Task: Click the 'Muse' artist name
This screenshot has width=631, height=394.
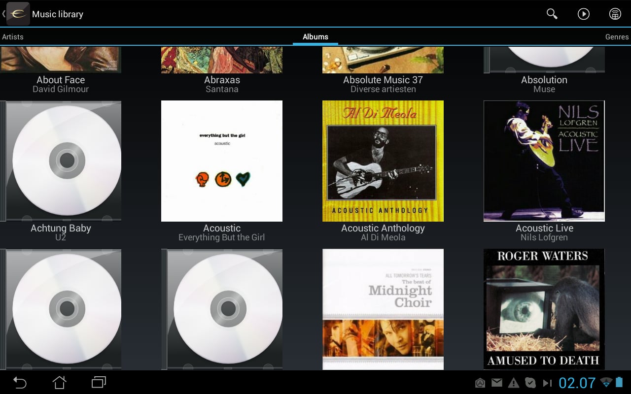Action: click(x=544, y=89)
